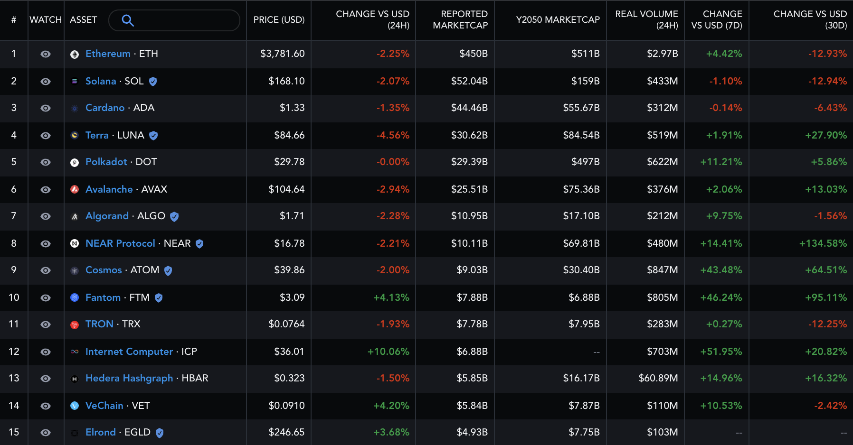Focus the asset search input field

tap(185, 20)
